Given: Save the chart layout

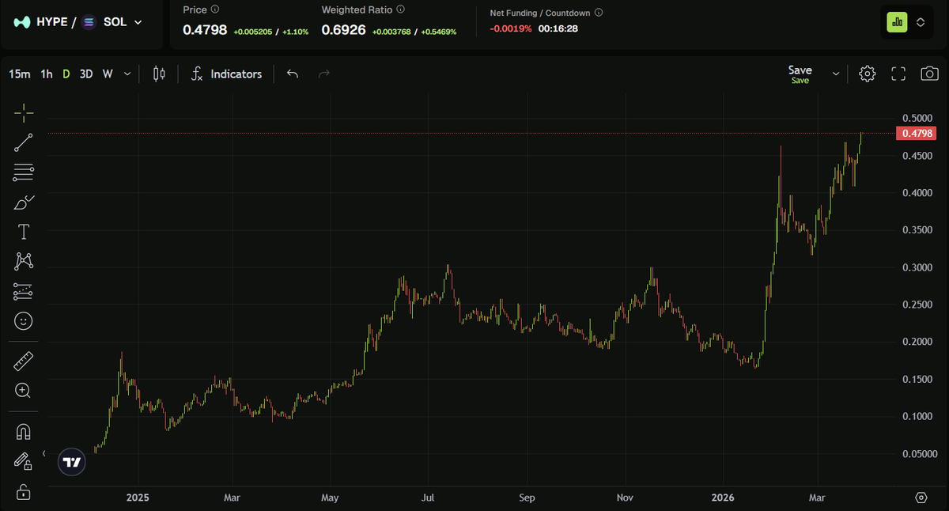Looking at the screenshot, I should [800, 74].
